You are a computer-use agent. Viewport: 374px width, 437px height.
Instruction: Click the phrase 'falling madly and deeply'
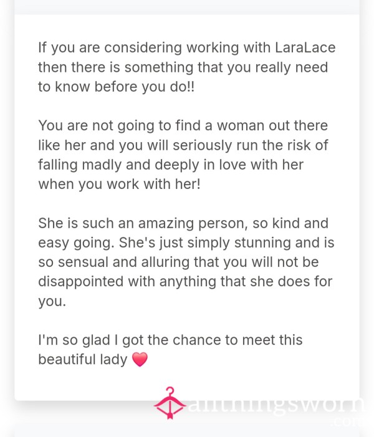118,165
